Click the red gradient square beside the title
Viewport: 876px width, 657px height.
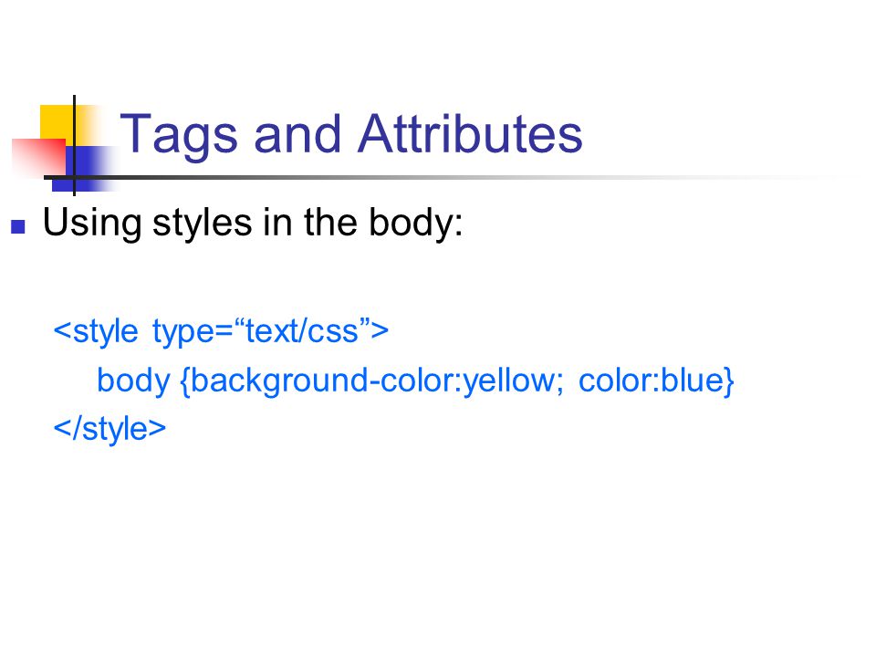coord(38,158)
